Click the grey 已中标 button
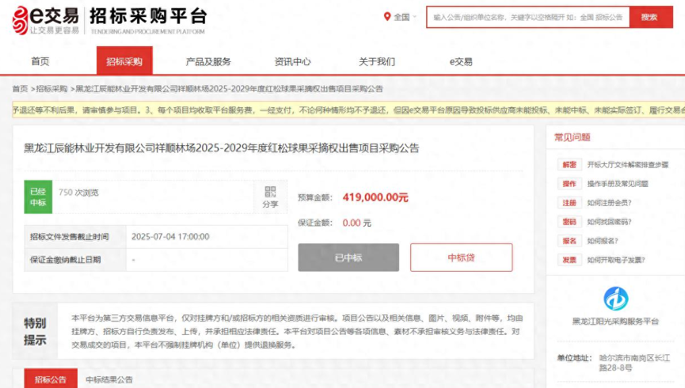 coord(348,258)
